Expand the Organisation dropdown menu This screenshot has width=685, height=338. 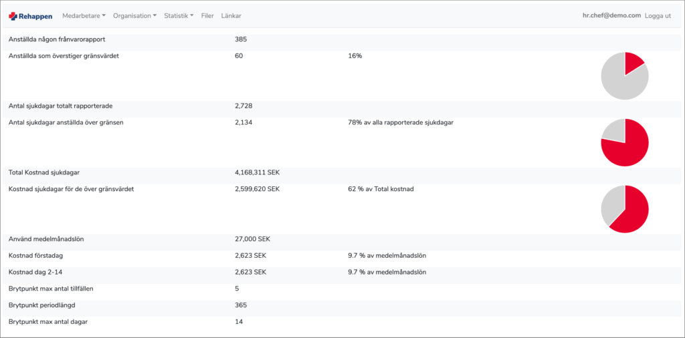pos(134,16)
